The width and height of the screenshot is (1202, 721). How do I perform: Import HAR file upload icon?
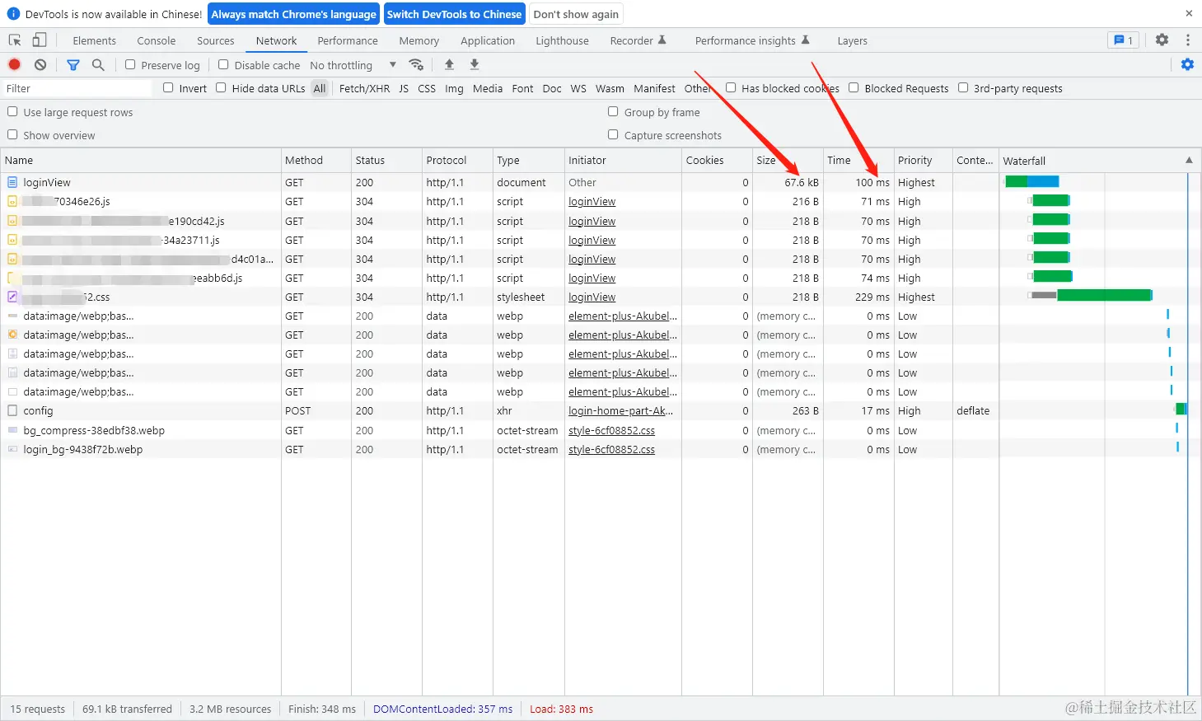point(449,64)
